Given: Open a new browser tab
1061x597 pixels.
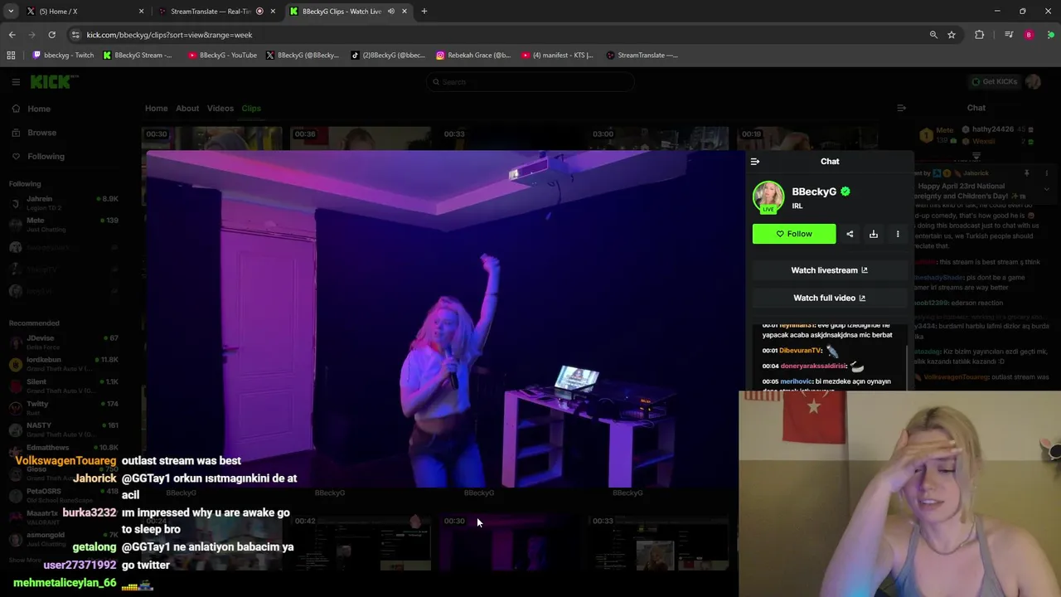Looking at the screenshot, I should coord(424,12).
